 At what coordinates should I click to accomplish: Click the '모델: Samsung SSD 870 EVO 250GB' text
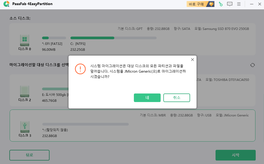222,29
